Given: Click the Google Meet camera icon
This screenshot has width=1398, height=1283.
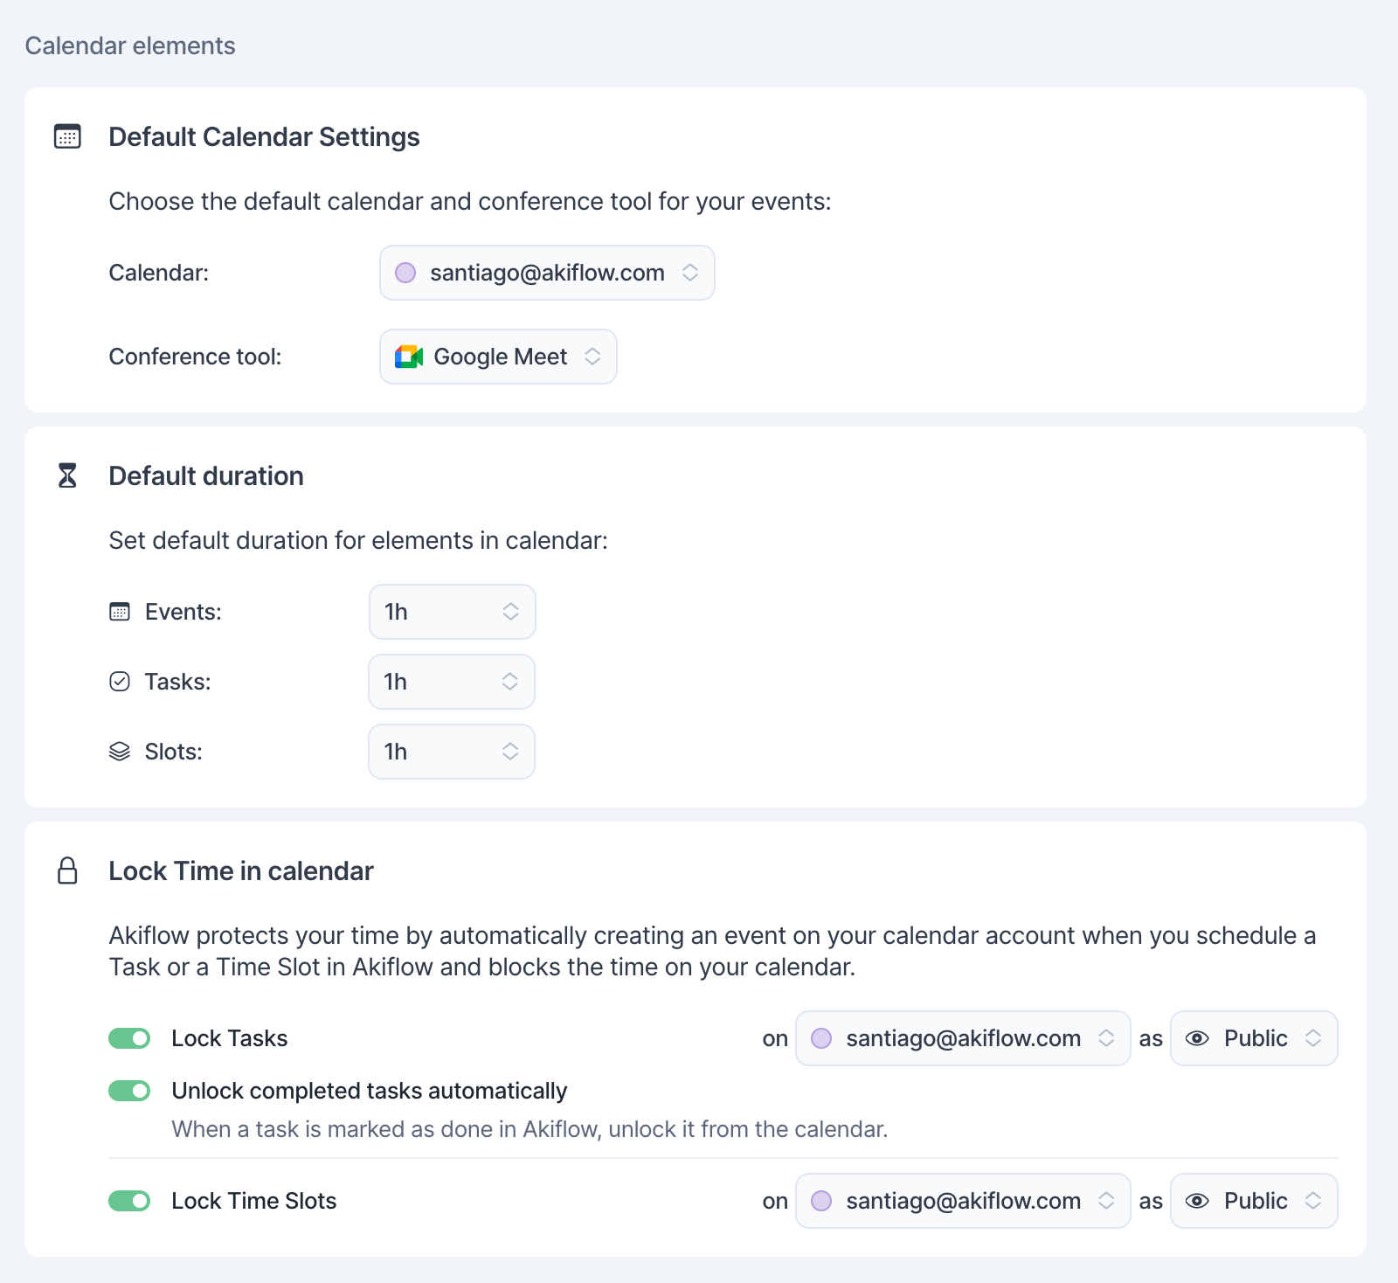Looking at the screenshot, I should pyautogui.click(x=408, y=357).
